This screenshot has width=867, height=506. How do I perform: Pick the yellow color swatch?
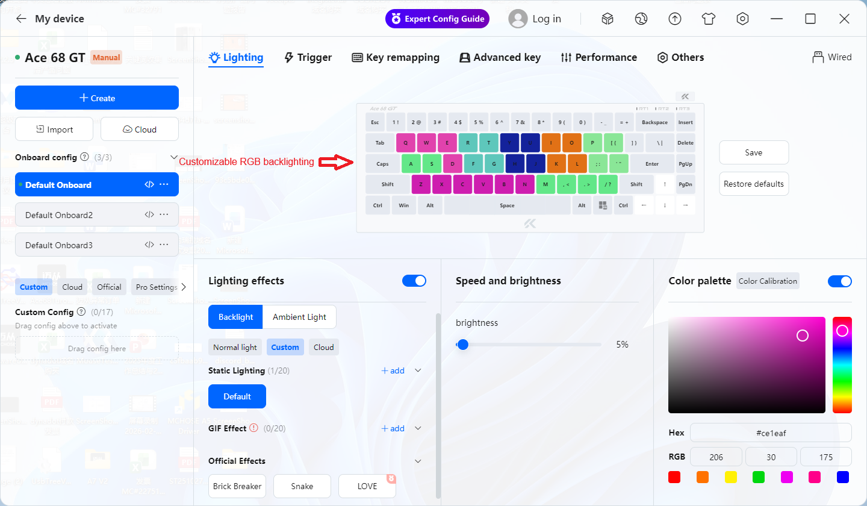tap(730, 477)
